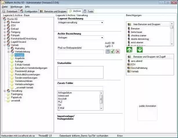Image resolution: width=178 pixels, height=138 pixels.
Task: Click the house icon beside Fuhrpark
Action: tap(8, 35)
